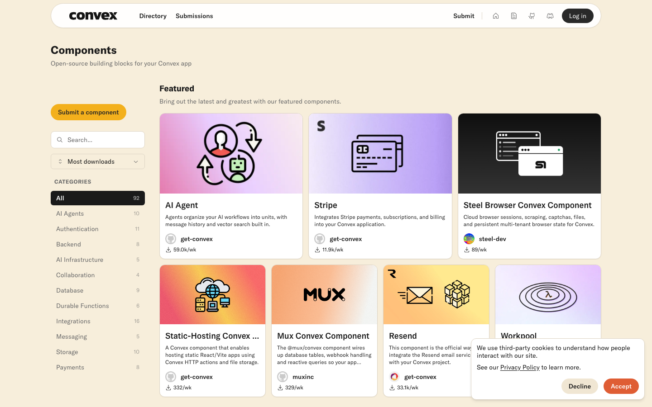Click the steel-dev author name
The width and height of the screenshot is (652, 407).
point(493,239)
